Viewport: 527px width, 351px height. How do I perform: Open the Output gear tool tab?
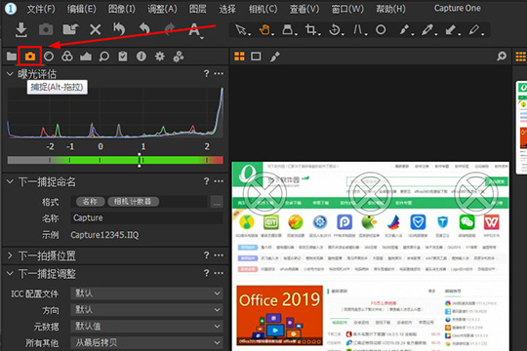(x=160, y=57)
